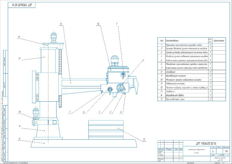The width and height of the screenshot is (232, 164).
Task: Select table row 'Шпиндельная бабка'
Action: click(x=192, y=95)
